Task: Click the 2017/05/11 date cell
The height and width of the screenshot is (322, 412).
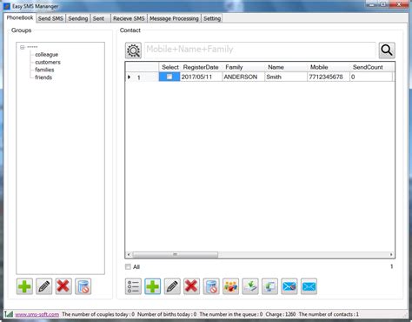Action: coord(201,77)
